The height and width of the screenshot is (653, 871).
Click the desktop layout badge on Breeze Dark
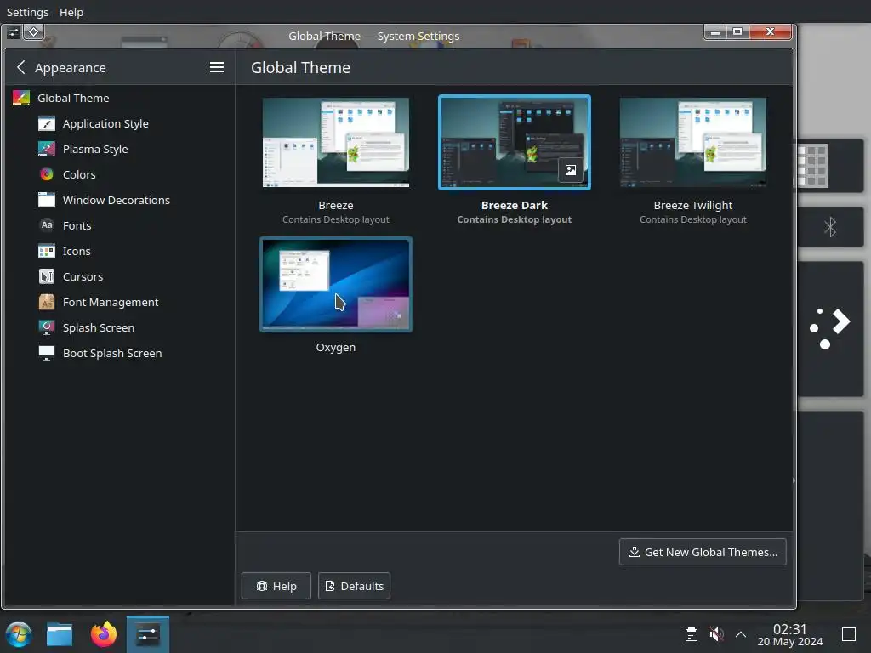(x=571, y=170)
